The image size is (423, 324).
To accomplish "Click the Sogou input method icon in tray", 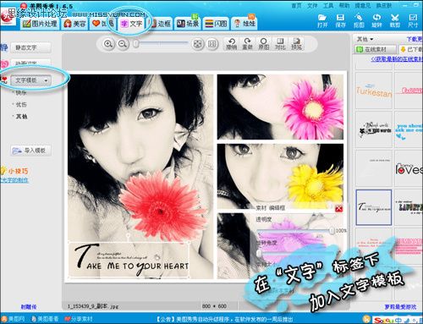I will tap(384, 321).
